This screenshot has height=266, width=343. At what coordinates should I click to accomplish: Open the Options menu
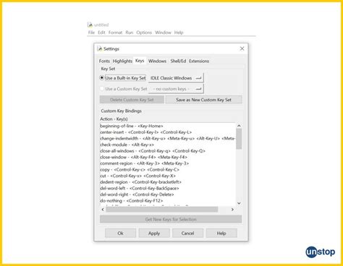(144, 33)
